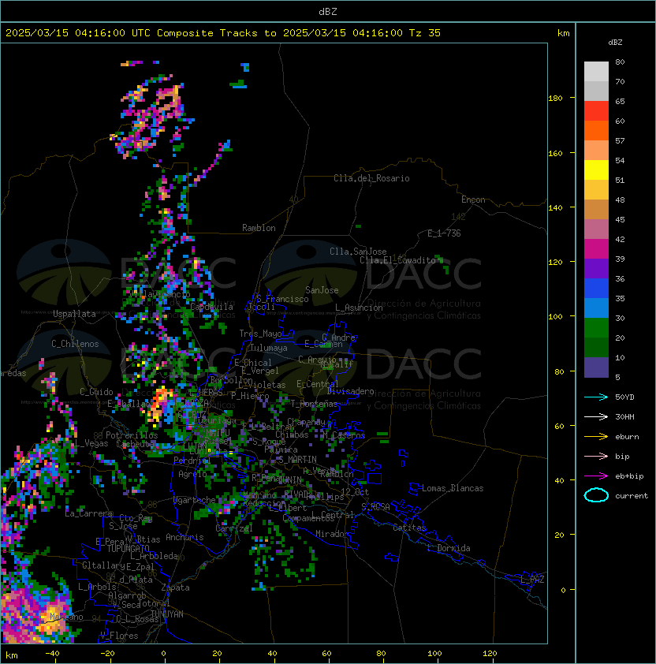Pick the red 60-65 dBZ swatch
The width and height of the screenshot is (656, 664).
(x=596, y=111)
